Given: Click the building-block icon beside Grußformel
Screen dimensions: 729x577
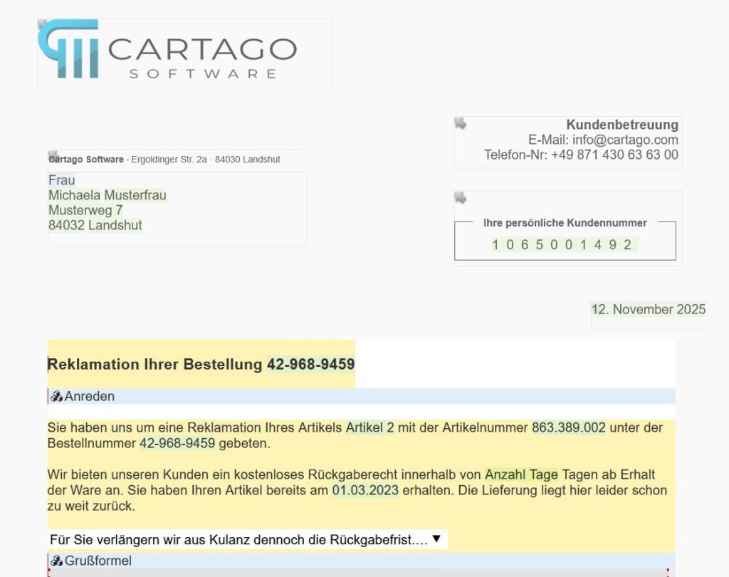Looking at the screenshot, I should tap(56, 561).
